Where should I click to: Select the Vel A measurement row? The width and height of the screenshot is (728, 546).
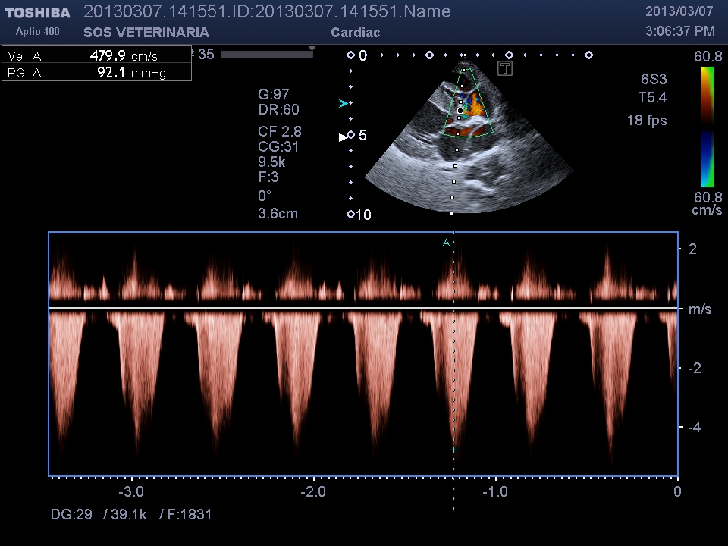pyautogui.click(x=96, y=55)
